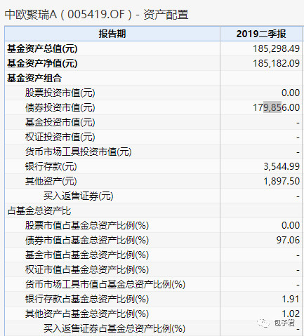Screen dimensions: 304x336
Task: Select the 报告期 column header
Action: (x=112, y=34)
